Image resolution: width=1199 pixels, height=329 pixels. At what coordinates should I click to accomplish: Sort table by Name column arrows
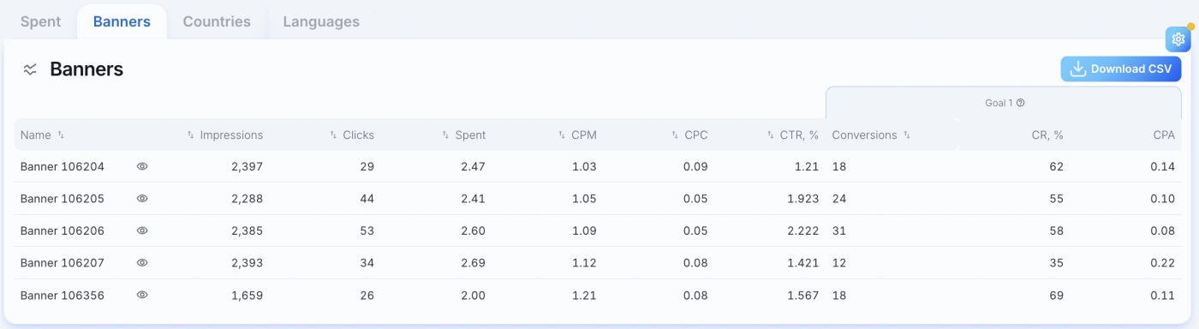(61, 135)
